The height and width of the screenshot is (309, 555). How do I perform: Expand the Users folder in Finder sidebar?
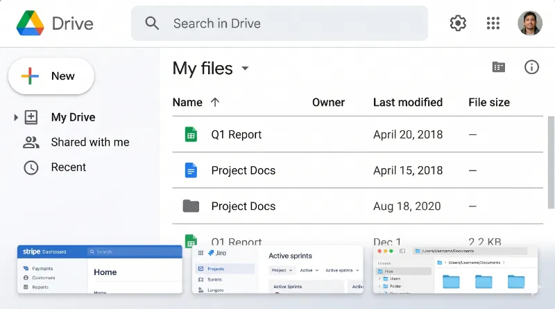pos(379,279)
